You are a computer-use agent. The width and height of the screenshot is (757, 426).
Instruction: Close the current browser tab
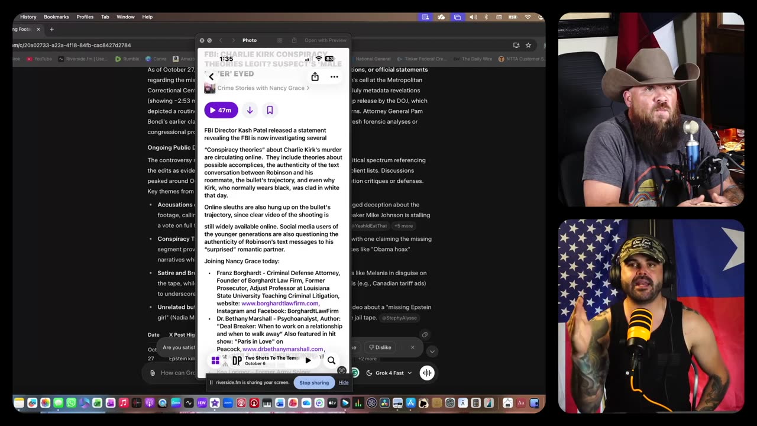point(38,29)
